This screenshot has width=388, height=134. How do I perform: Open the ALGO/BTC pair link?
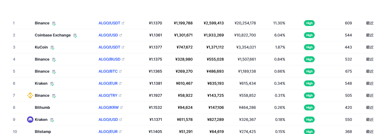[108, 71]
